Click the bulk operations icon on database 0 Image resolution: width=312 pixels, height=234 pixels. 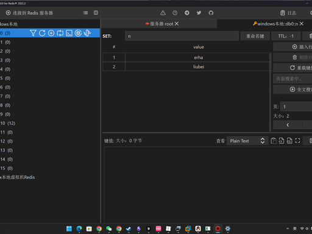tap(78, 33)
